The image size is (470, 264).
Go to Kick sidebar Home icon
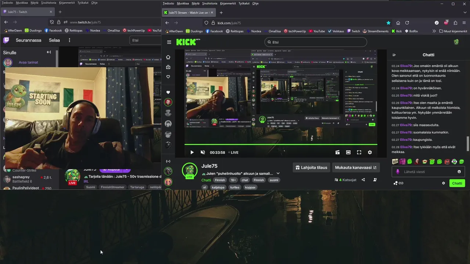168,57
